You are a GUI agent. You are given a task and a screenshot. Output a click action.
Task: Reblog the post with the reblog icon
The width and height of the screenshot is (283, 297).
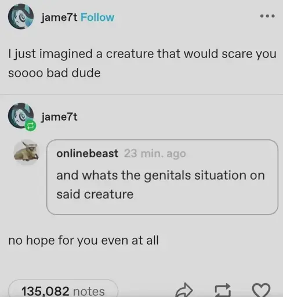223,291
